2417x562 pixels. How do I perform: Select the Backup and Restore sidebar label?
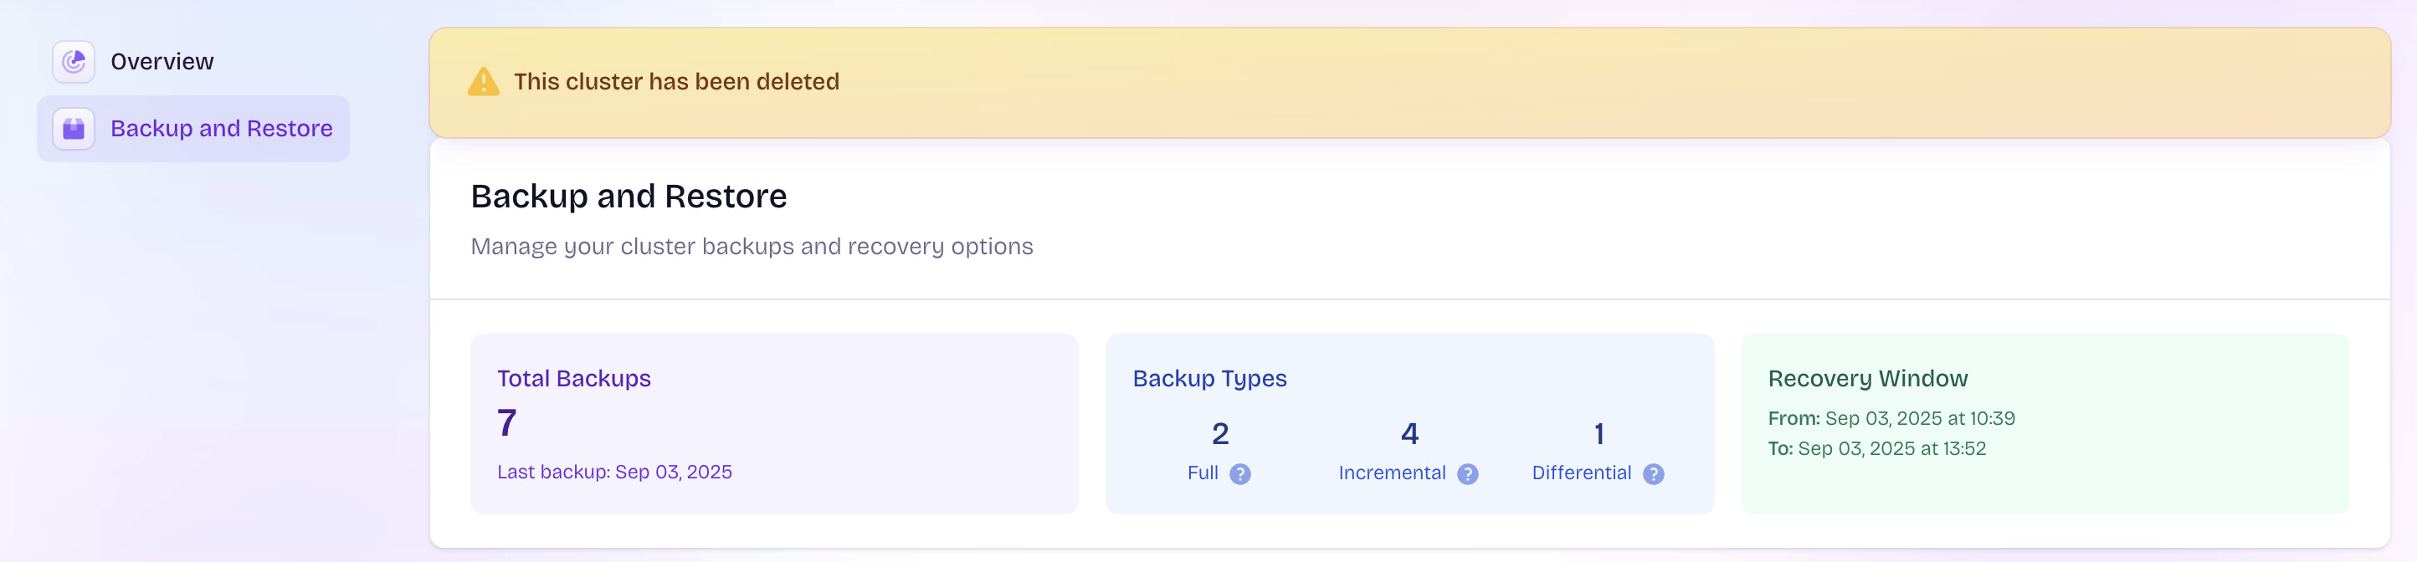click(222, 129)
